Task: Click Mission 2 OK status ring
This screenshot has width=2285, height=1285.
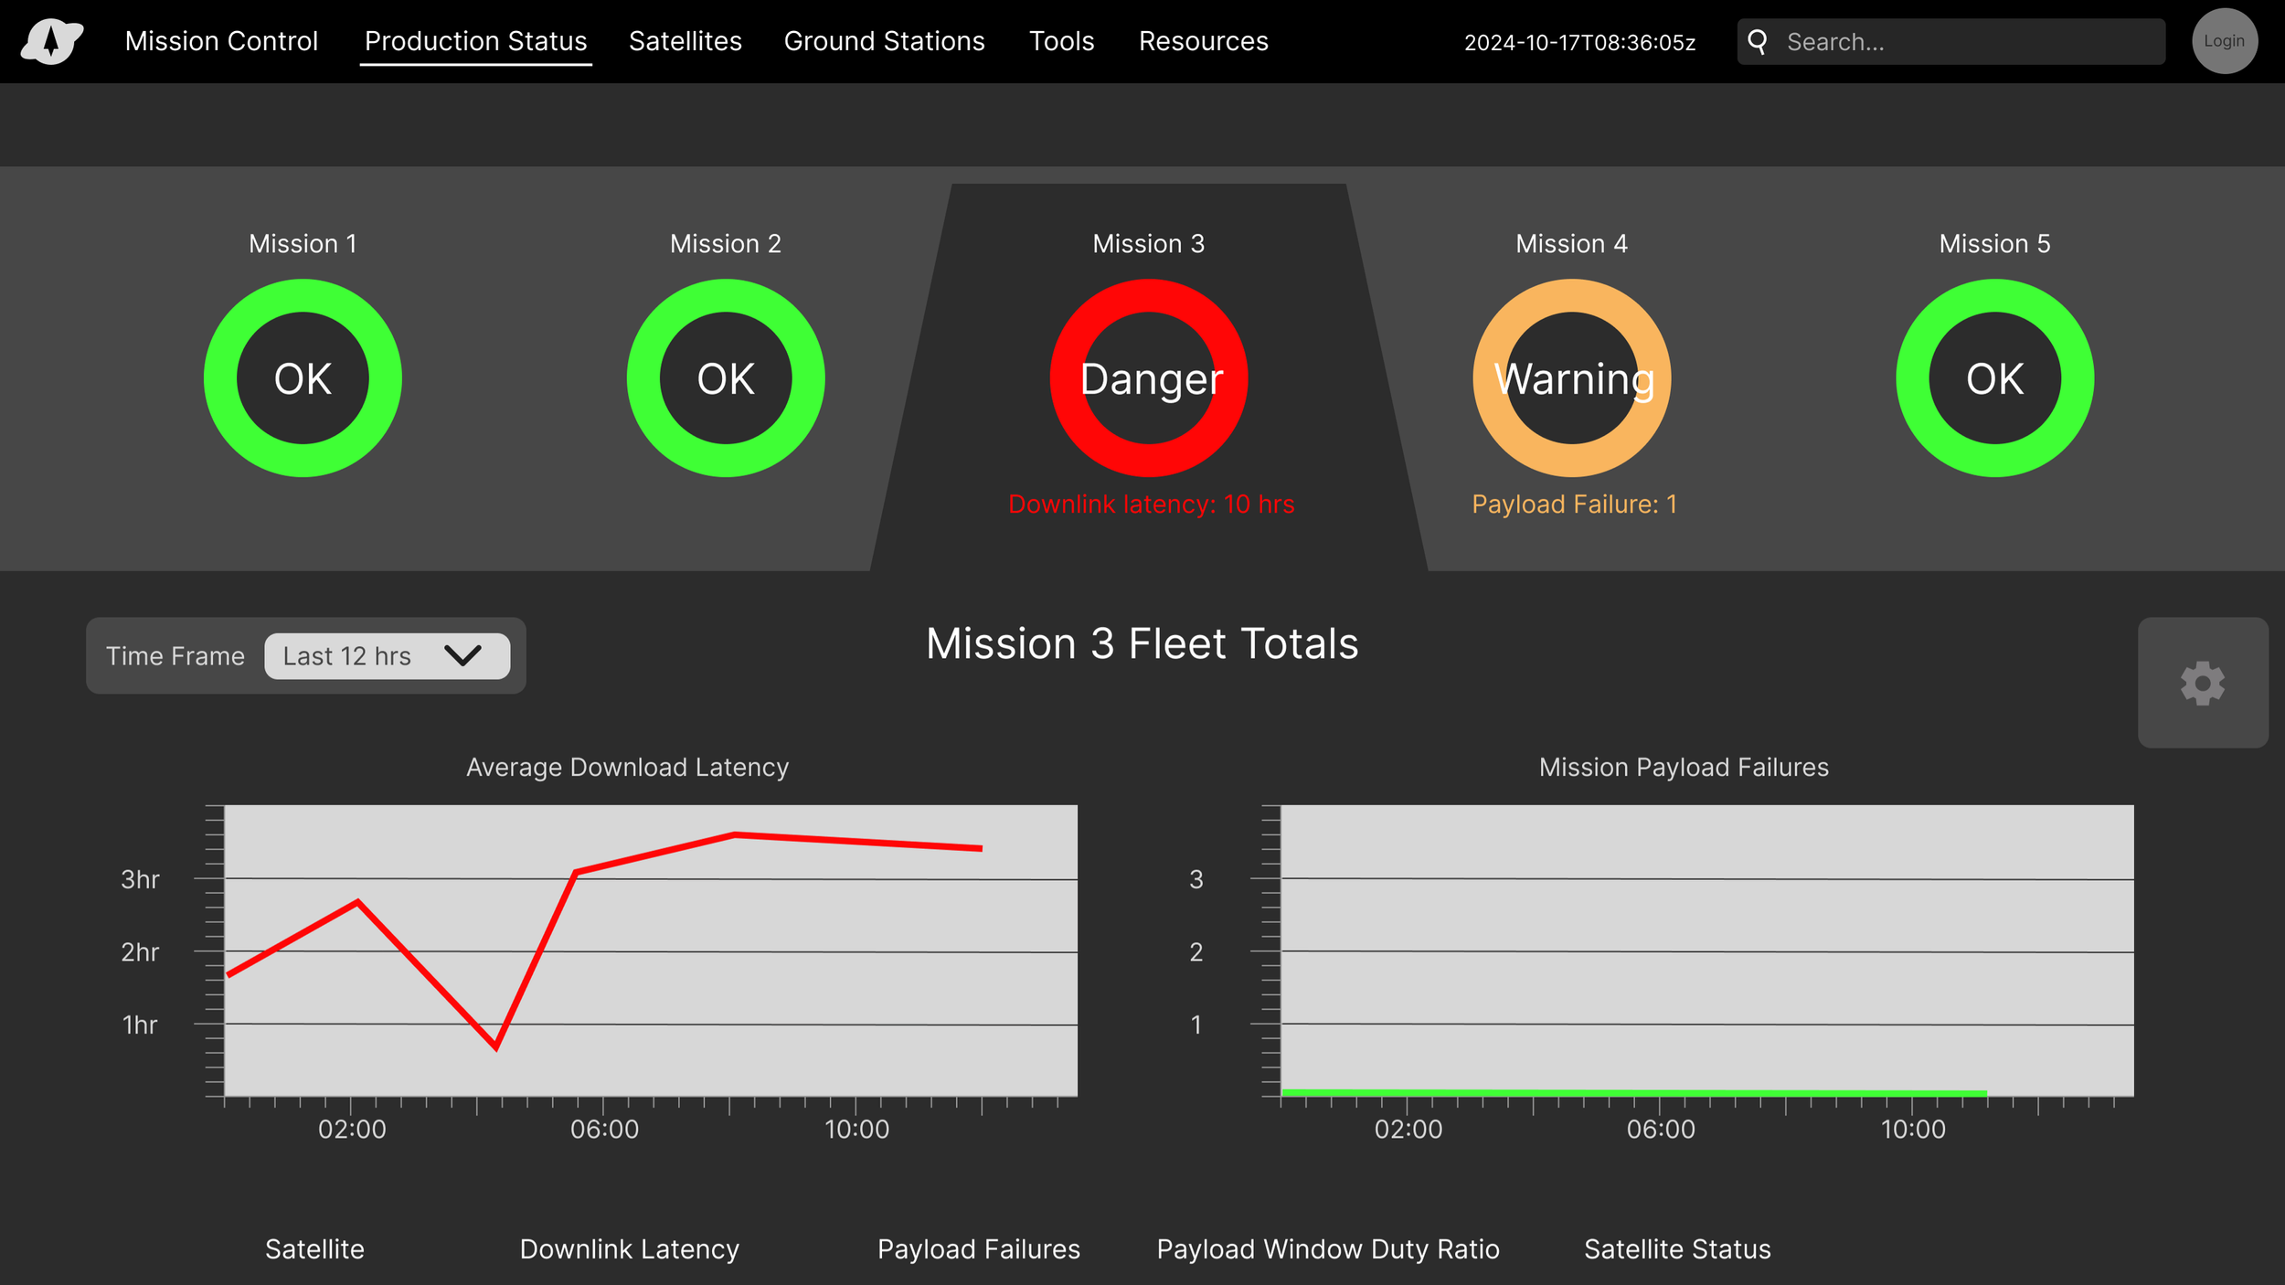Action: (726, 377)
